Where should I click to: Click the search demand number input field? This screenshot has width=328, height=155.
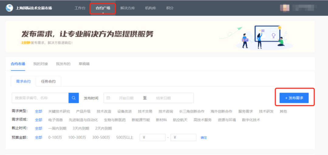tap(40, 98)
